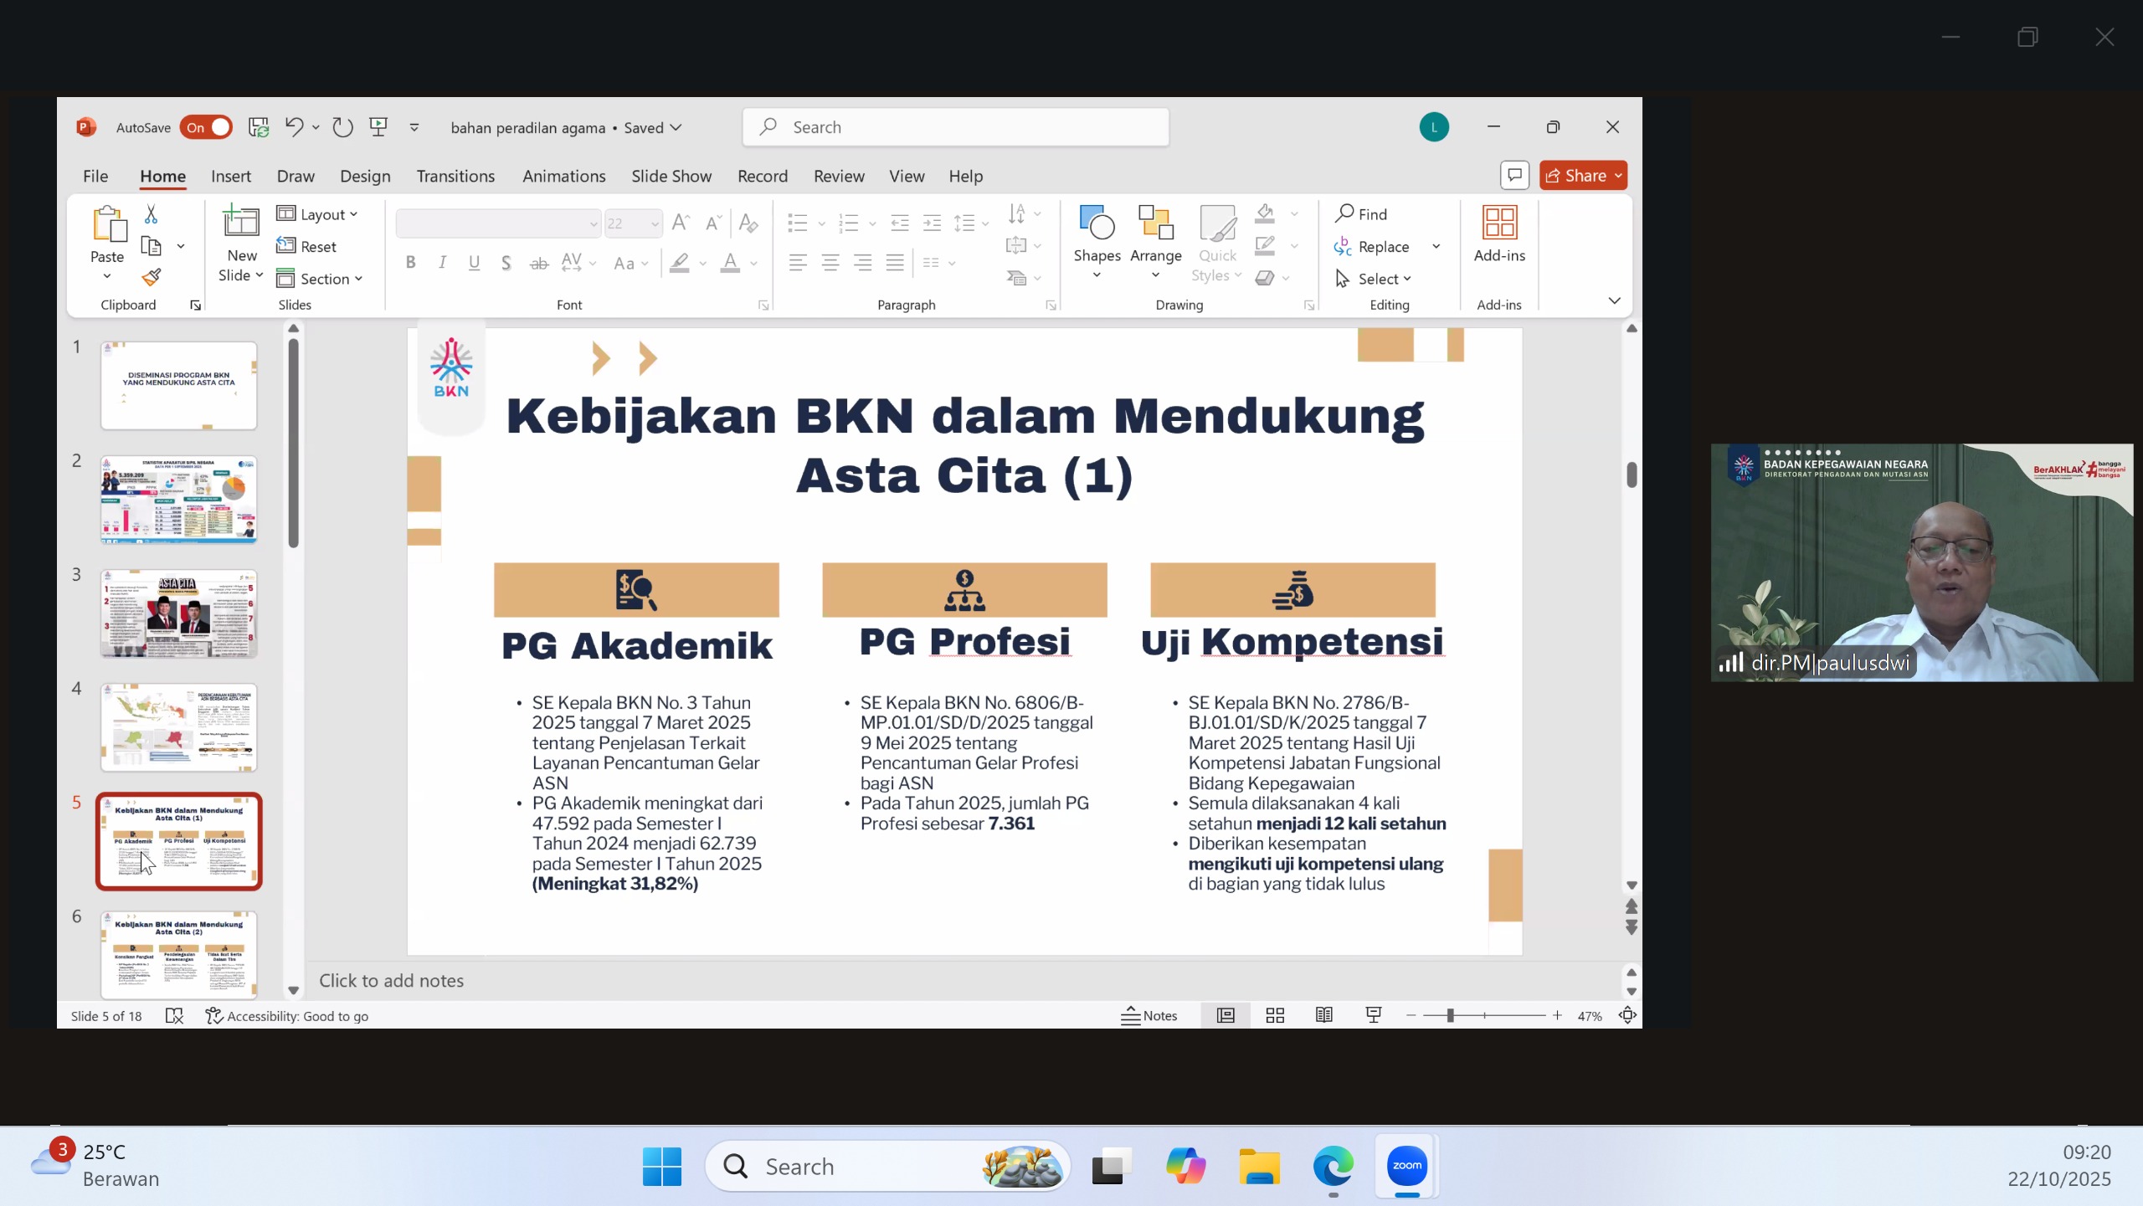
Task: Switch to the Design tab
Action: pos(365,176)
